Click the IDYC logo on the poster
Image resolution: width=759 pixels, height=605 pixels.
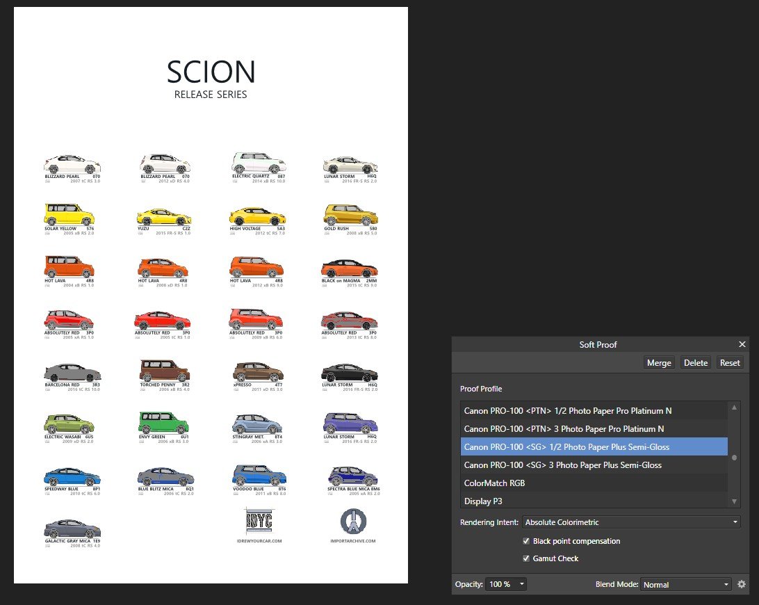coord(259,521)
